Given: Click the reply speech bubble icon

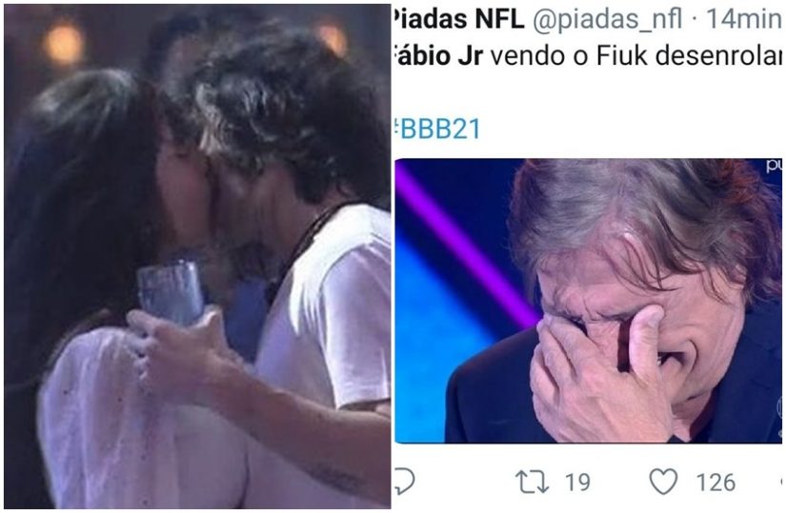Looking at the screenshot, I should pos(404,482).
